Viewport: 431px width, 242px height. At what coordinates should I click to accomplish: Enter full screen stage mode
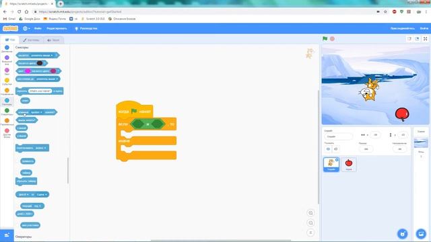(425, 39)
